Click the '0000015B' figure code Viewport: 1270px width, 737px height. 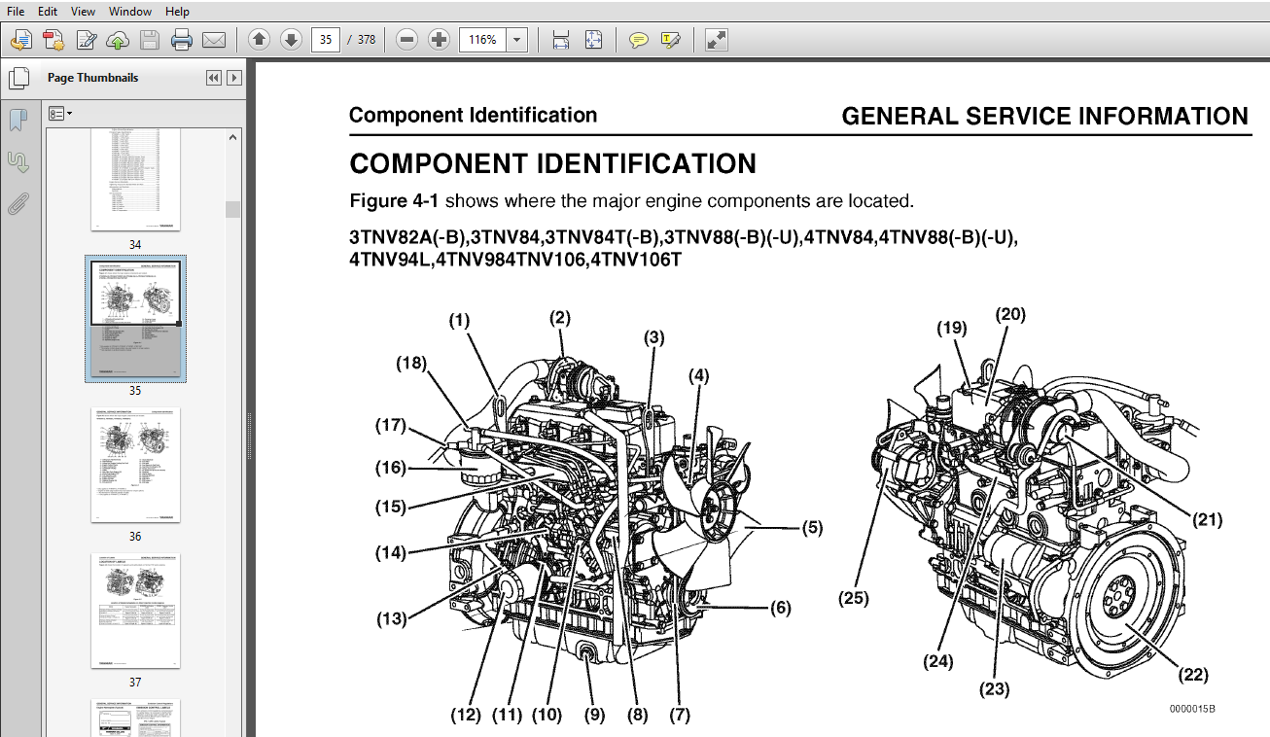click(x=1192, y=709)
